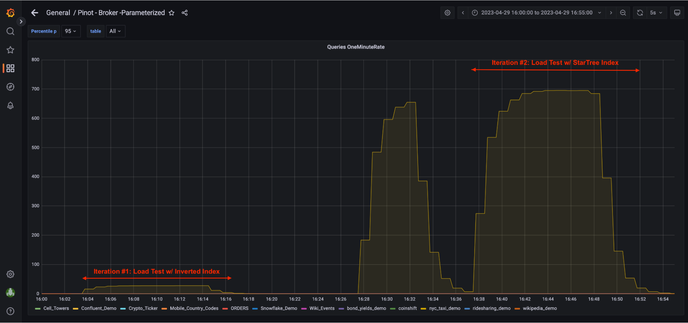The image size is (688, 323).
Task: Expand the All tables dropdown
Action: (x=115, y=31)
